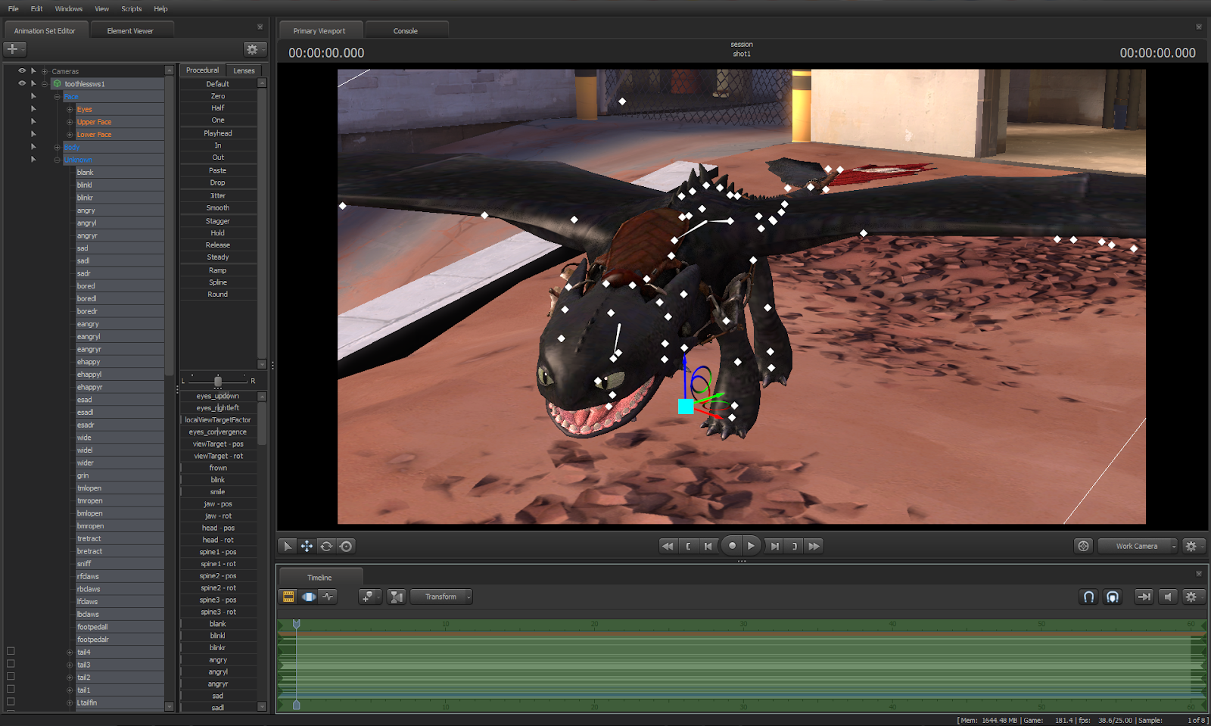Open the Transform dropdown in the timeline
This screenshot has width=1211, height=726.
pos(441,597)
